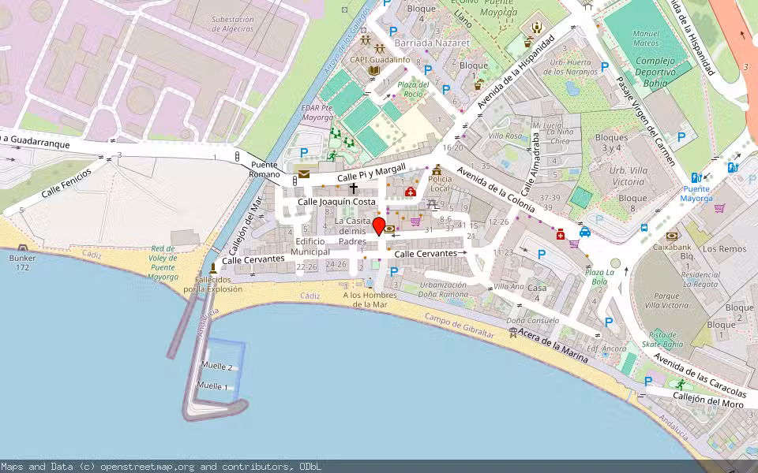Click the ATM icon beside the red marker
This screenshot has width=758, height=473.
click(389, 229)
